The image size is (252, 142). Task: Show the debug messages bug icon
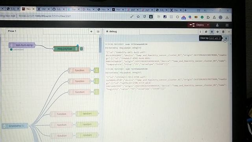pyautogui.click(x=212, y=32)
